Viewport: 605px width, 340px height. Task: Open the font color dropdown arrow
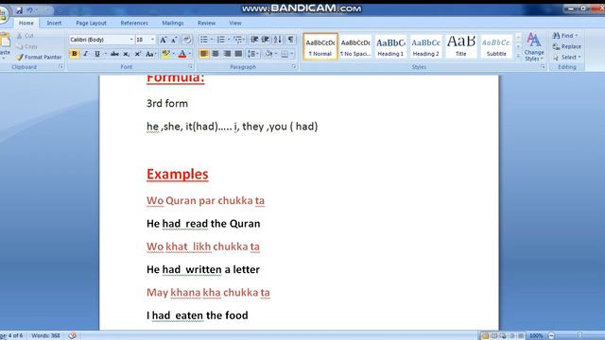pos(189,54)
